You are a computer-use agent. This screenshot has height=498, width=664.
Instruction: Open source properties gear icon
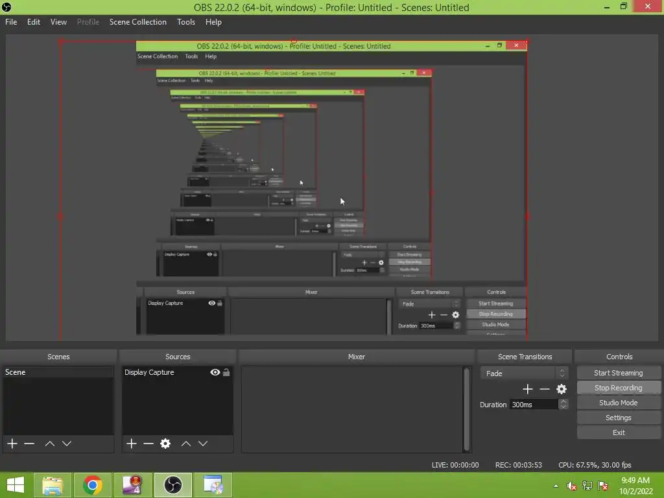[165, 444]
